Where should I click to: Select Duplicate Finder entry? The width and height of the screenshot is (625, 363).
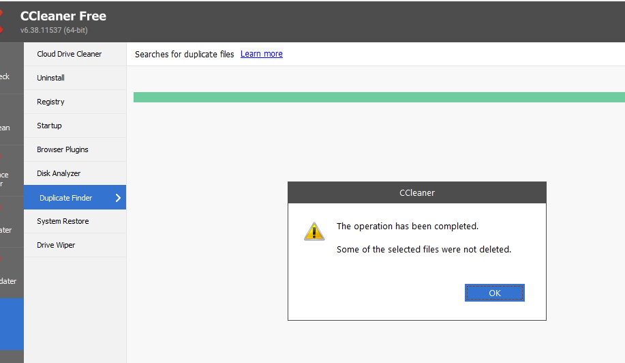(65, 198)
